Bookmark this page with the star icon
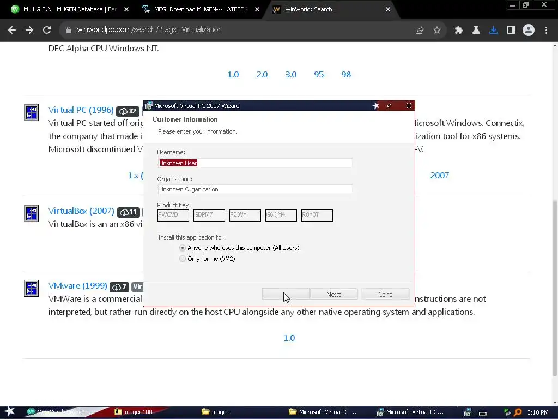558x419 pixels. point(437,31)
